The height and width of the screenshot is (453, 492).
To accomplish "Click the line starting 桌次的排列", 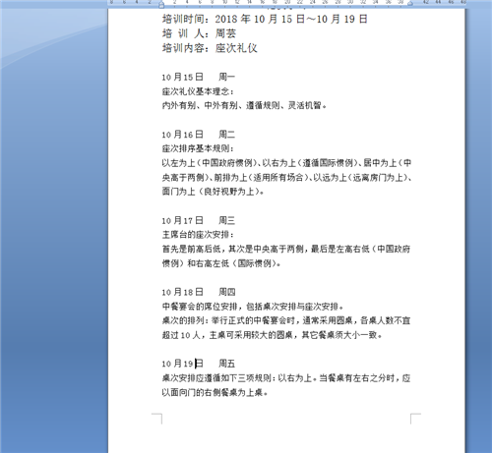I will click(x=286, y=320).
